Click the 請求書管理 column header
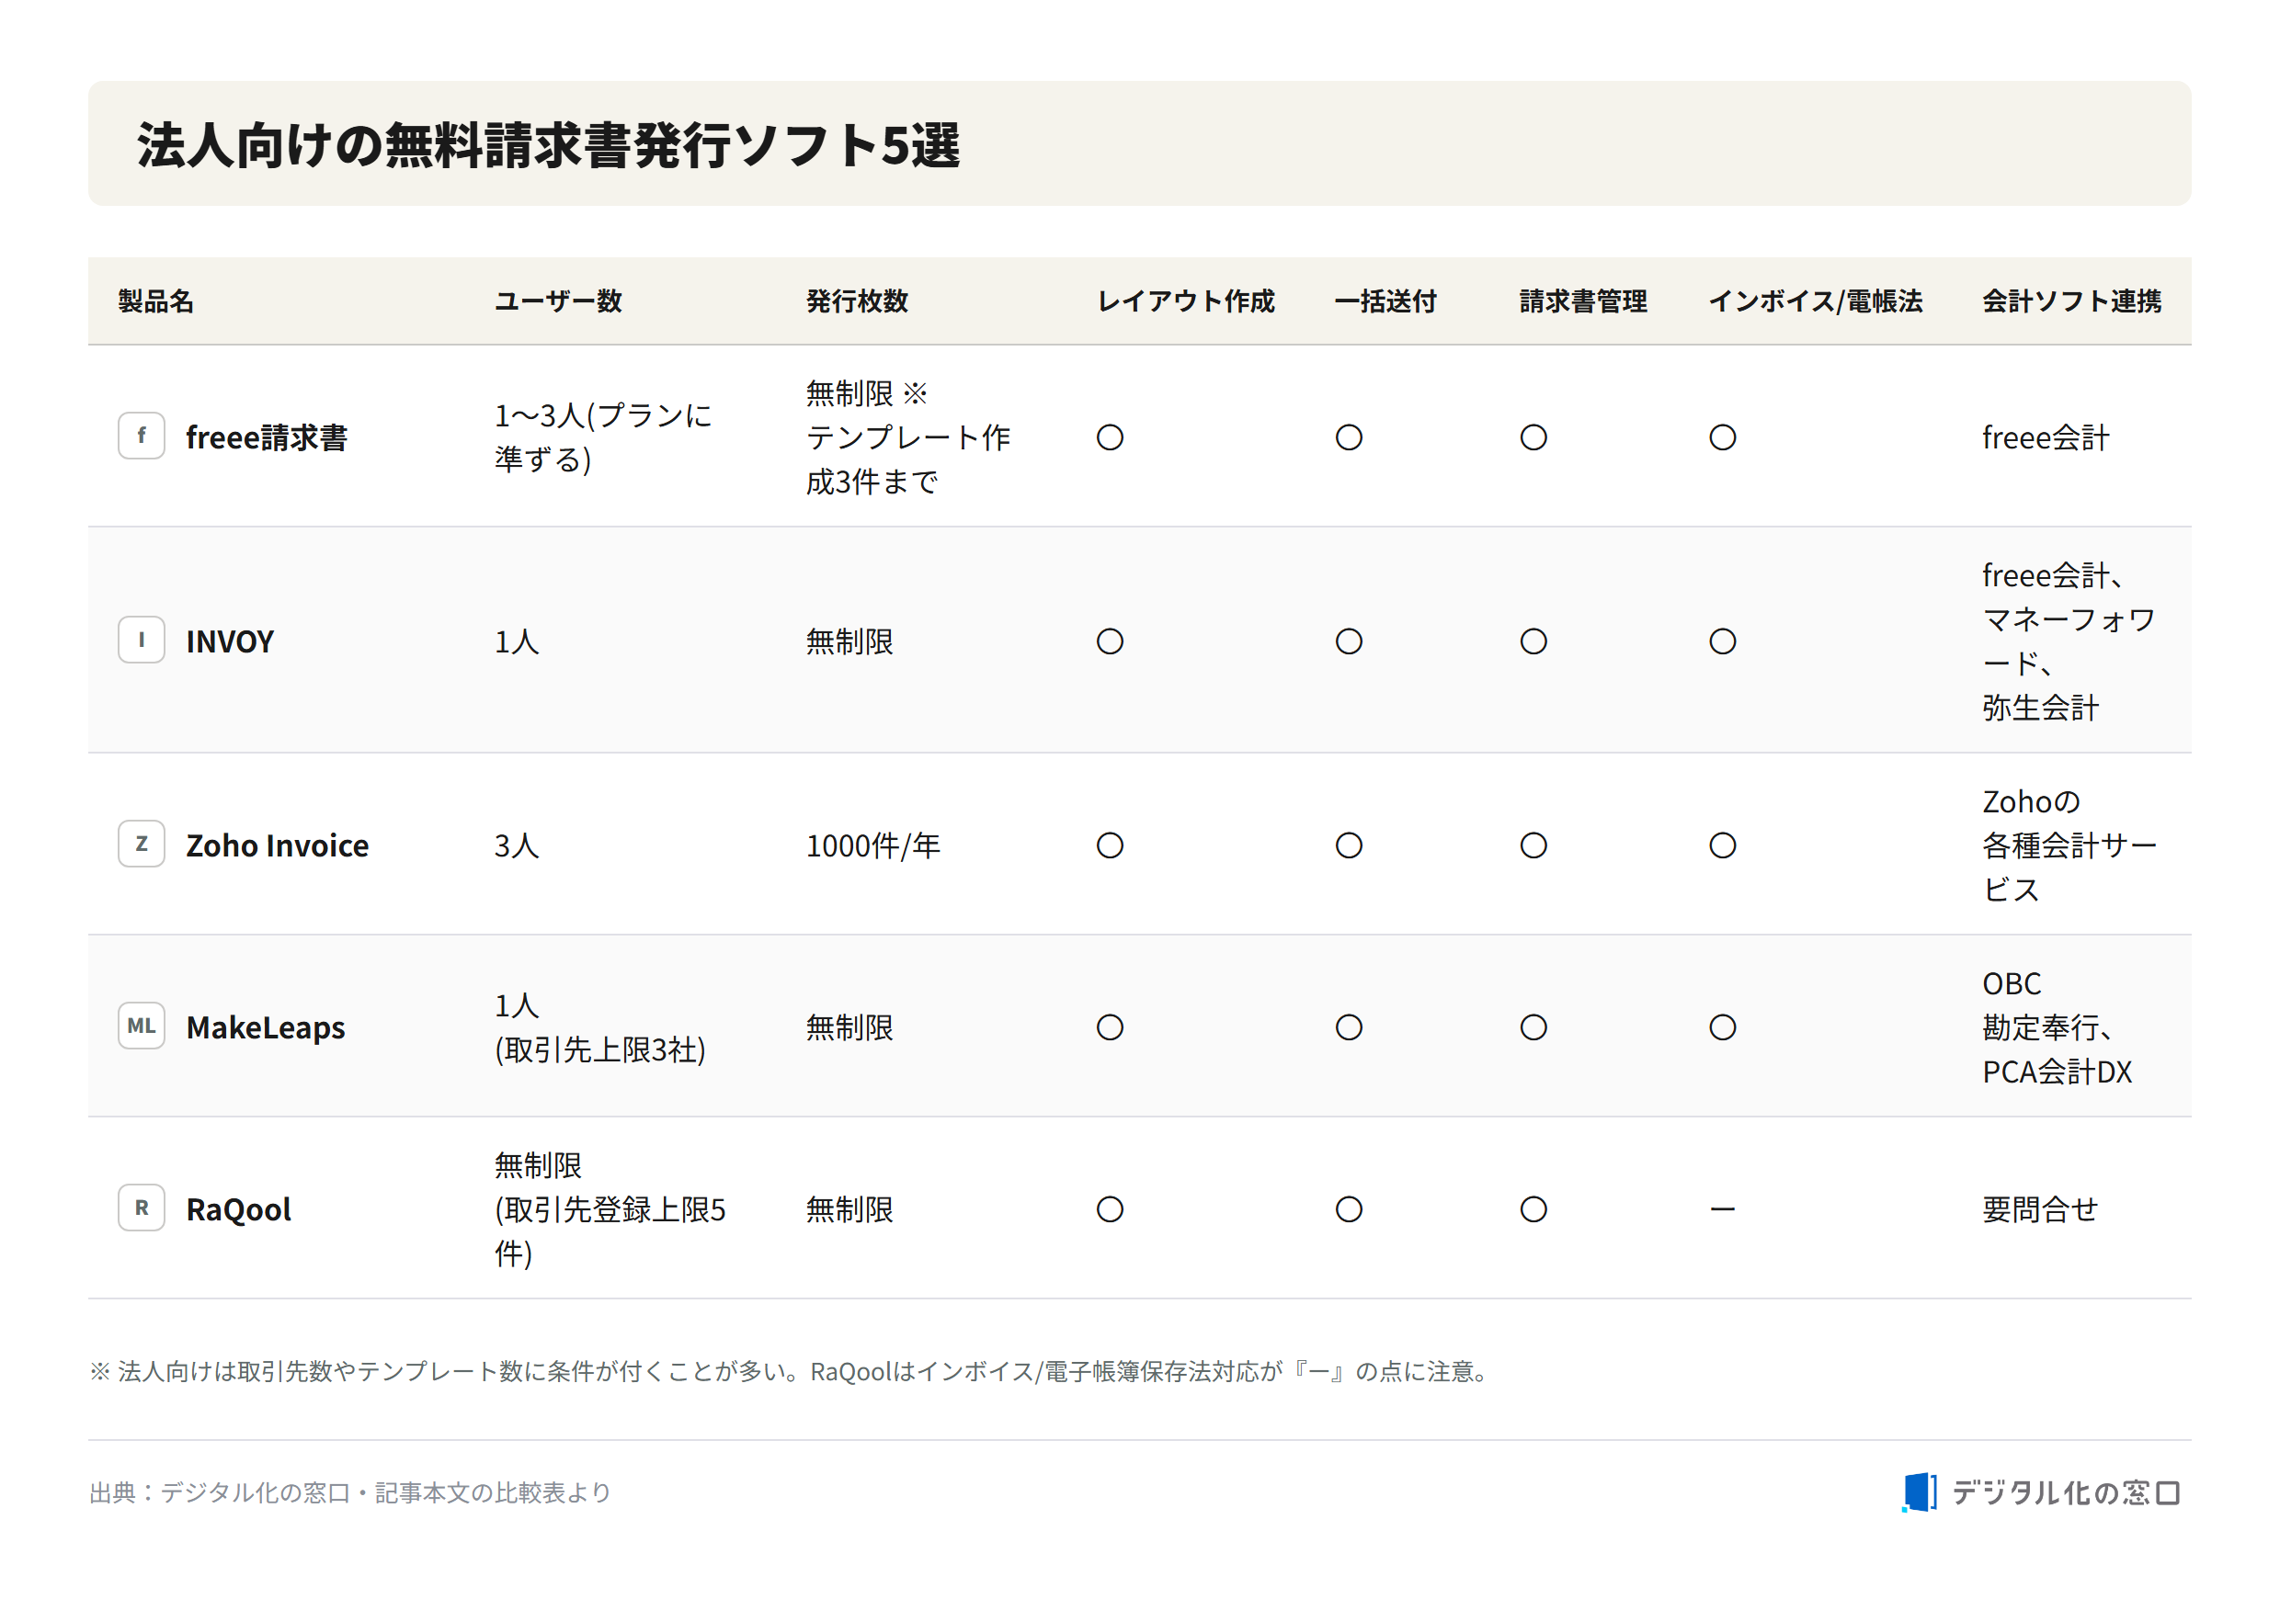The height and width of the screenshot is (1599, 2280). (x=1583, y=301)
